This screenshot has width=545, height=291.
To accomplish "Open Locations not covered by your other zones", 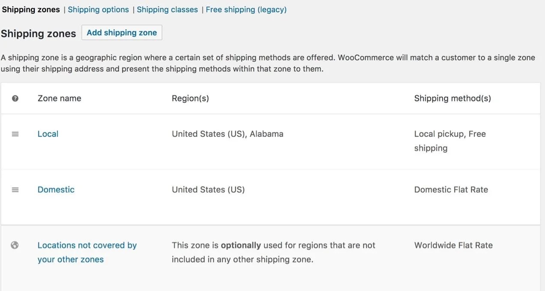I will (x=87, y=252).
